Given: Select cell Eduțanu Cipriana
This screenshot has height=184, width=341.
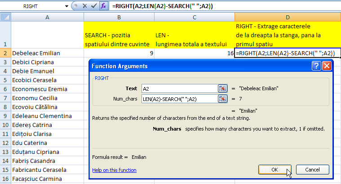Looking at the screenshot, I should 47,152.
